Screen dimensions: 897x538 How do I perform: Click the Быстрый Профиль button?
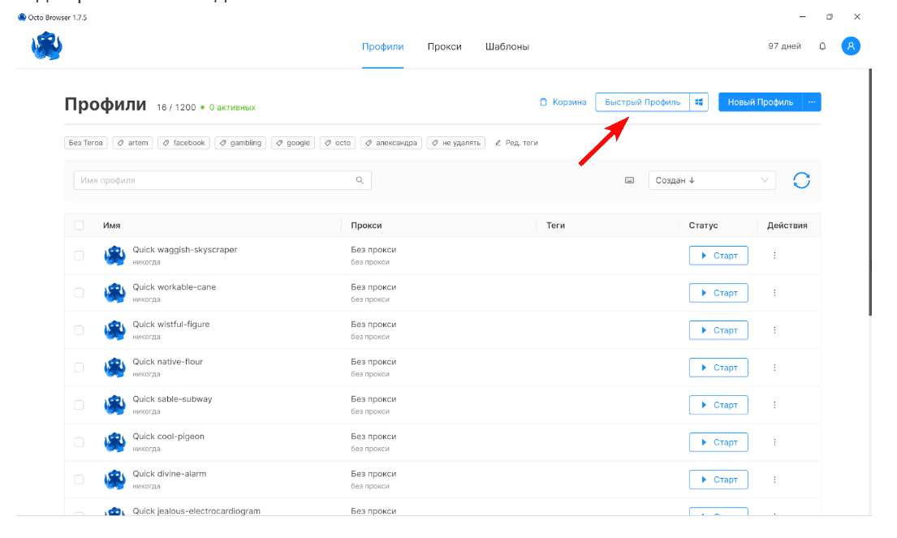pos(642,102)
